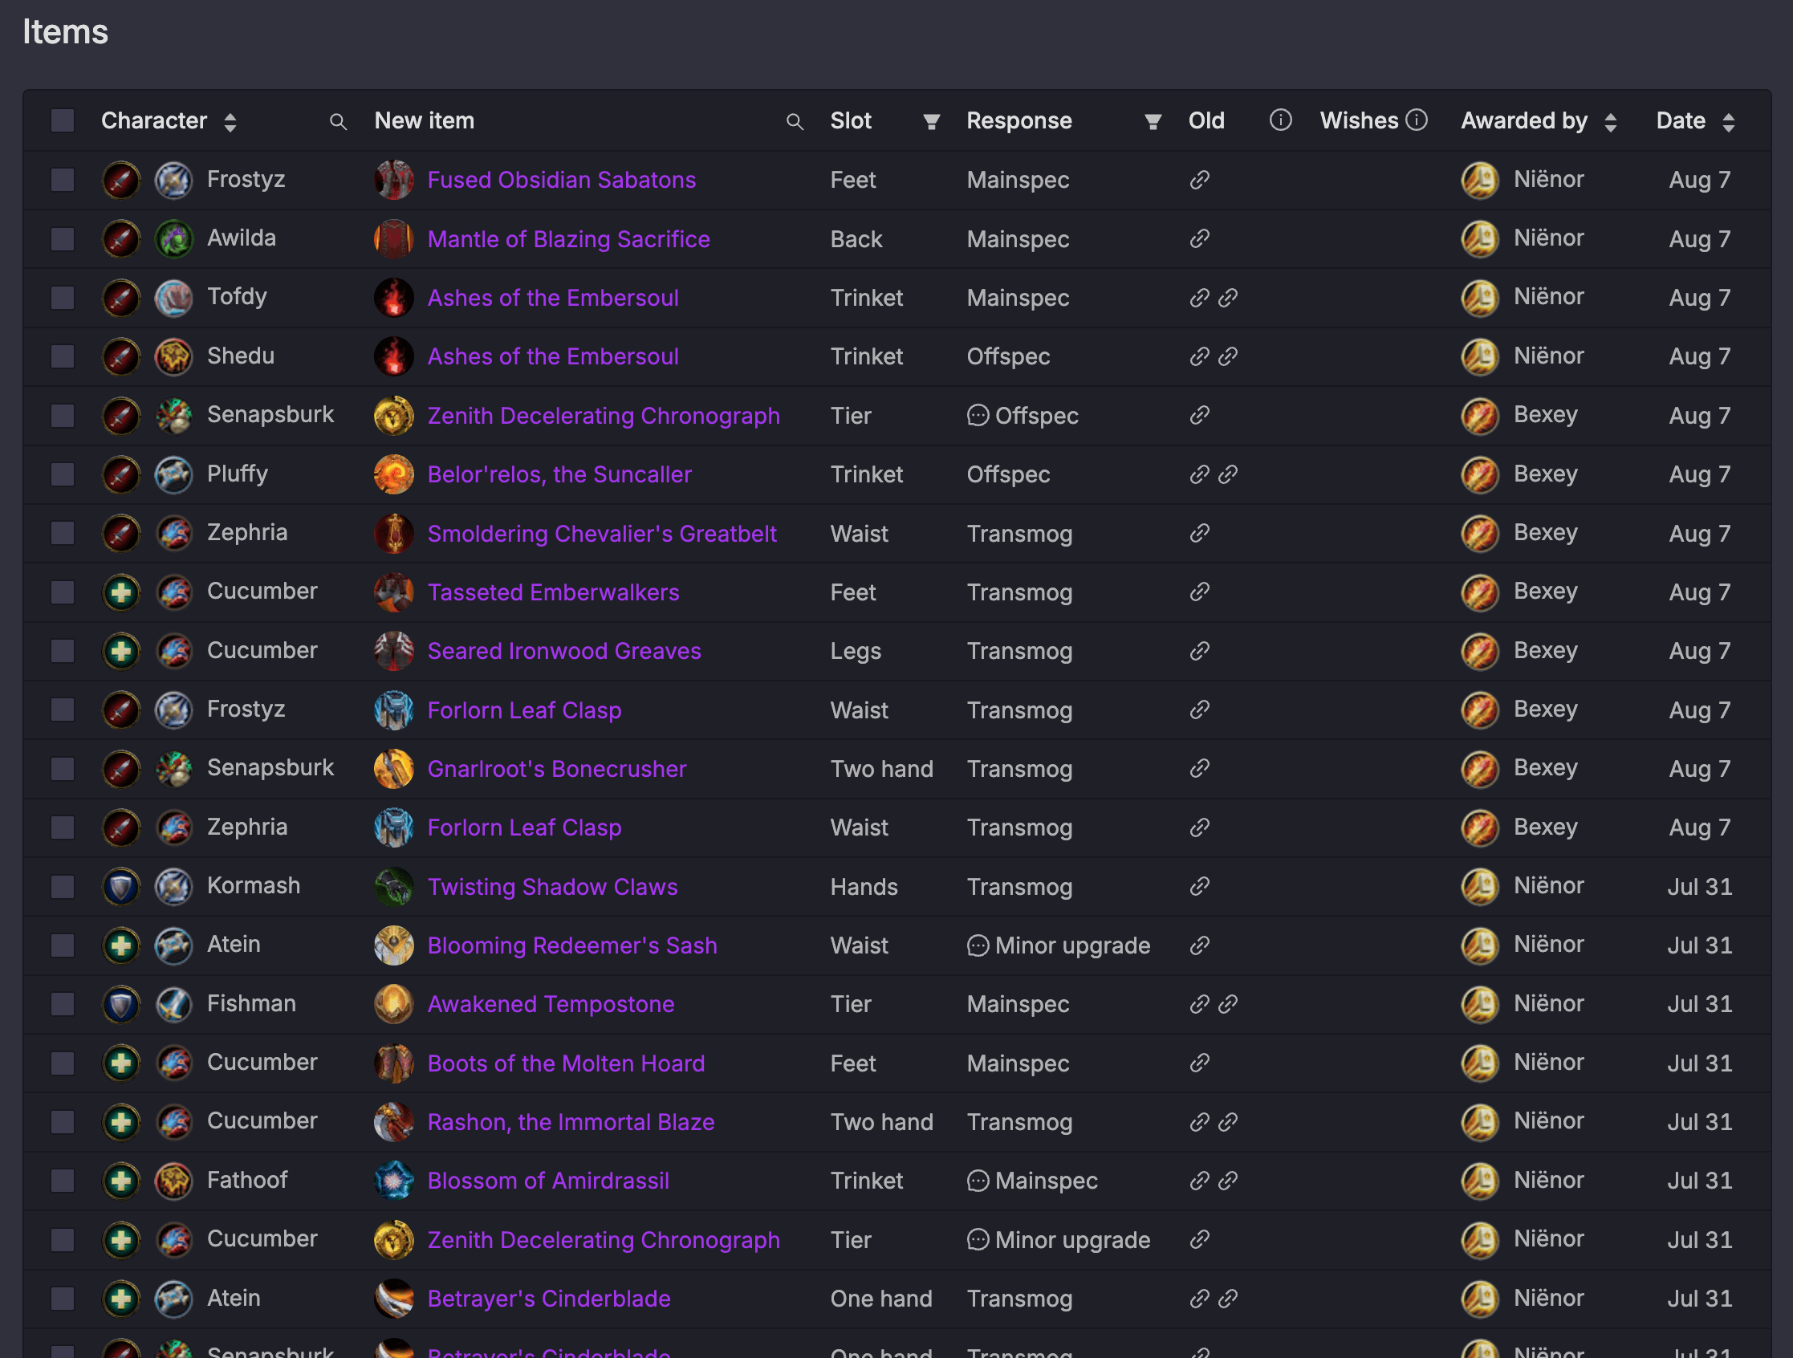Viewport: 1793px width, 1358px height.
Task: Click old item link in Kormash row
Action: 1200,887
